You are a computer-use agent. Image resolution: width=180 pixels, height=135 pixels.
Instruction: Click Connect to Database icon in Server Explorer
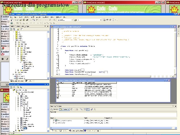click(18, 87)
